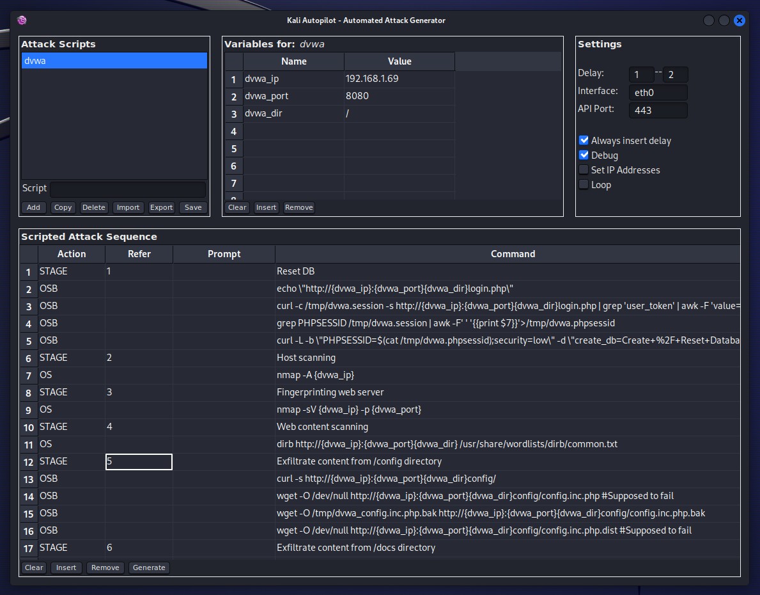Click Remove under the variables table
Screen dimensions: 760x595
tap(299, 207)
